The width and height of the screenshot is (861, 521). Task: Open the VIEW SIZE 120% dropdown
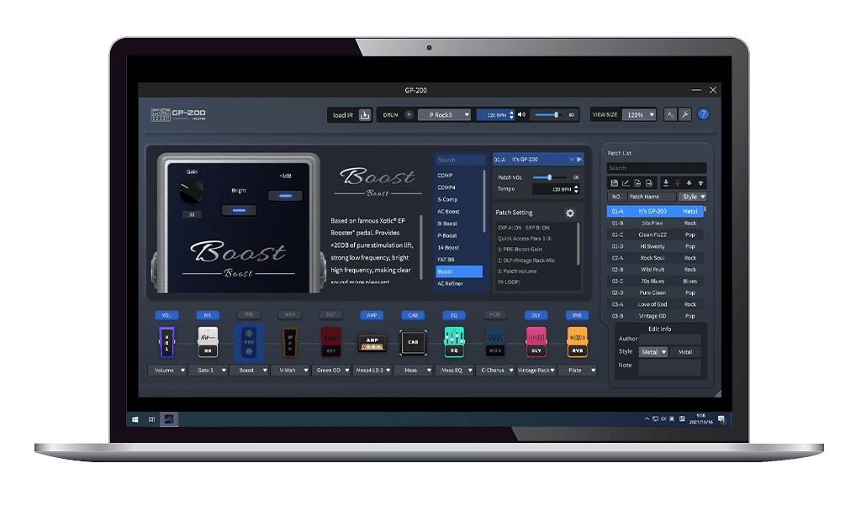click(x=640, y=115)
